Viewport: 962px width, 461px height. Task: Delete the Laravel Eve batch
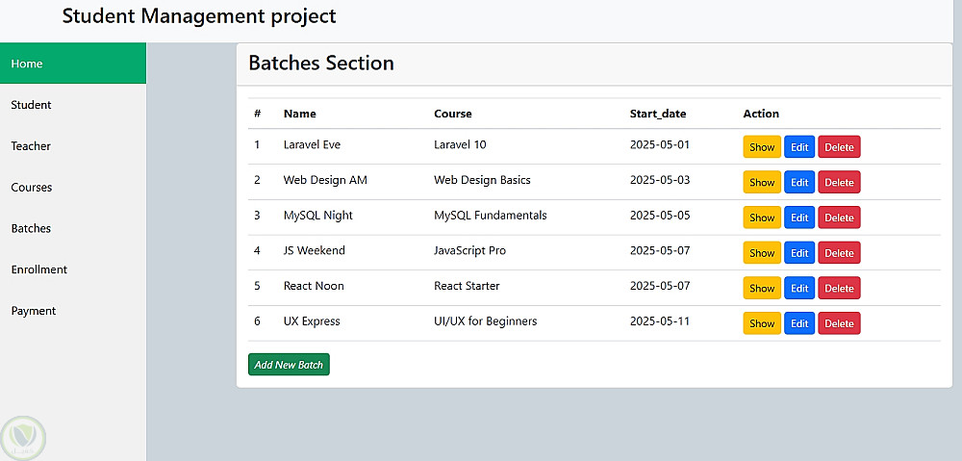point(839,147)
